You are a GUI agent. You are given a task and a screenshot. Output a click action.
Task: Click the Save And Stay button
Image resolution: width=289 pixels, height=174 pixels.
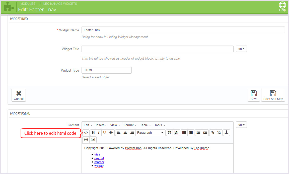click(x=273, y=95)
